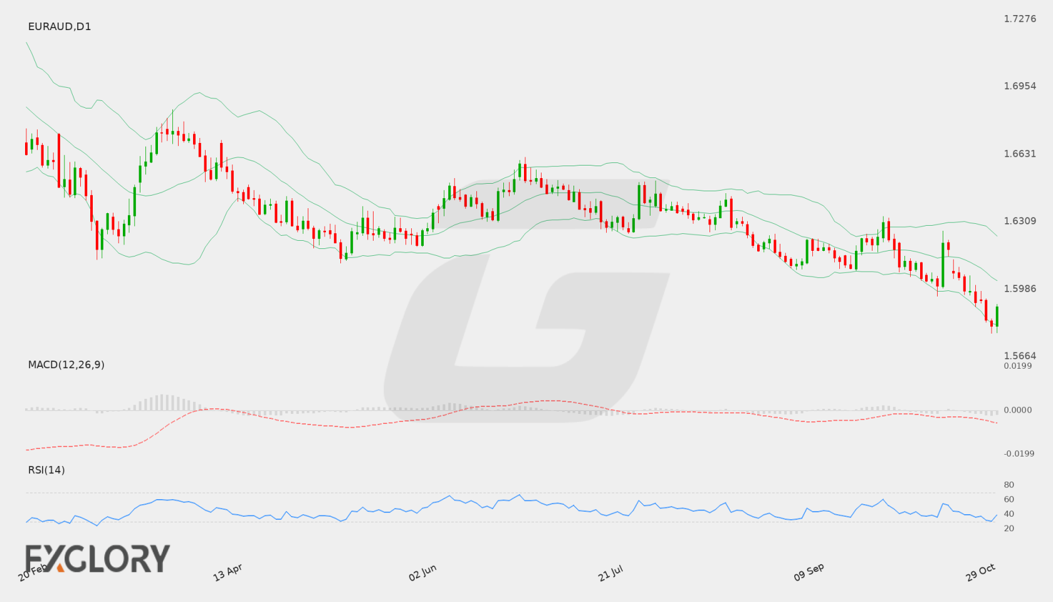Select the MACD(12,26,9) indicator label
This screenshot has width=1053, height=602.
(x=66, y=364)
